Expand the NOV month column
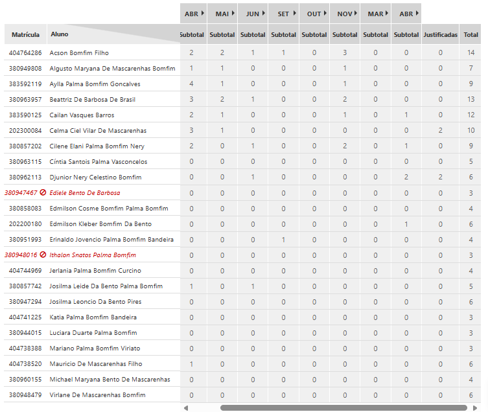Screen dimensions: 488x412 pos(355,14)
